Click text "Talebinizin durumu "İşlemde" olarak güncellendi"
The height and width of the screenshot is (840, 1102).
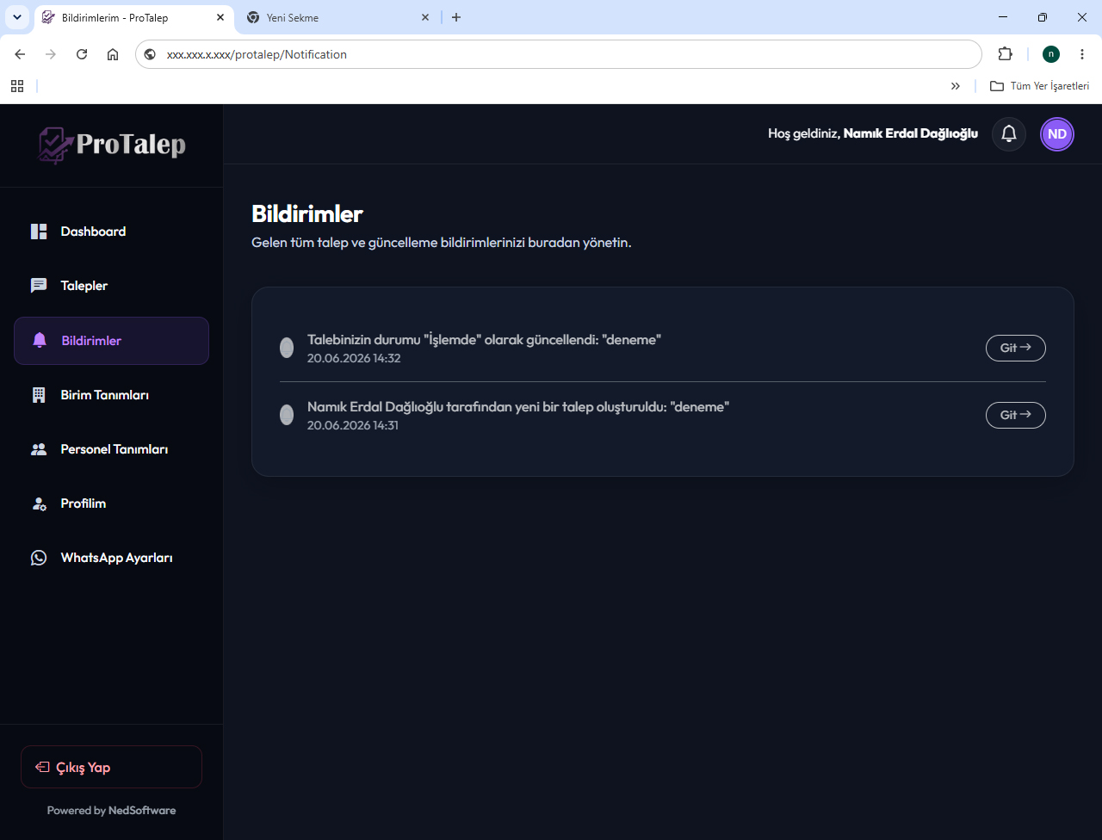[452, 340]
